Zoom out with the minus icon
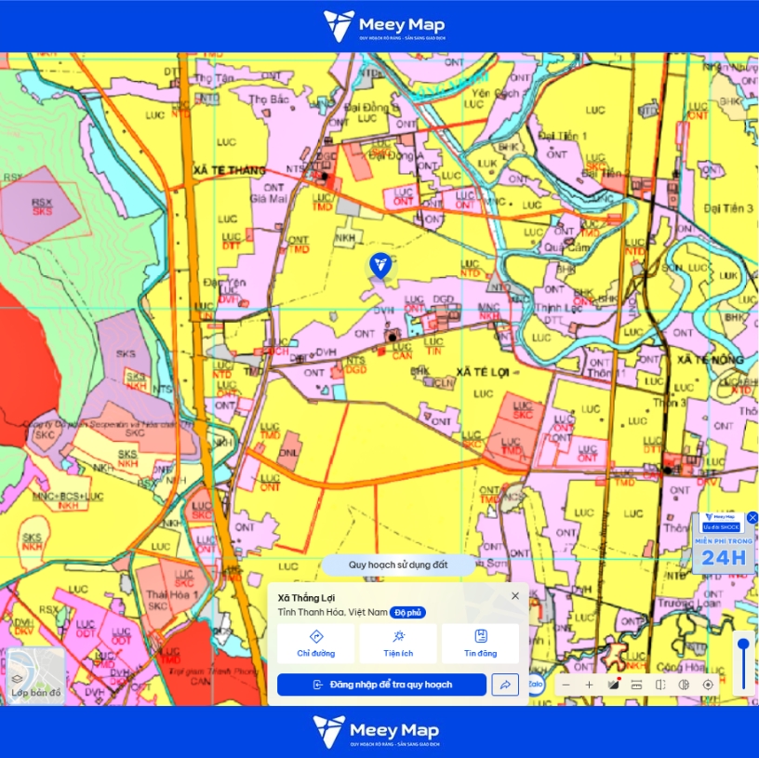Image resolution: width=759 pixels, height=758 pixels. [x=566, y=685]
